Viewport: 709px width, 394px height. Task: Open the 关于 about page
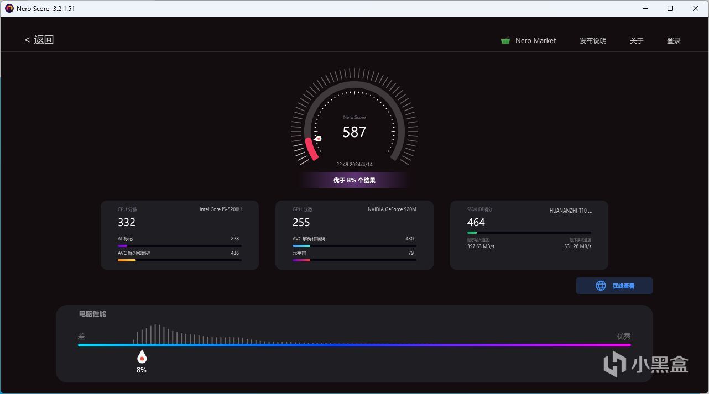tap(637, 40)
